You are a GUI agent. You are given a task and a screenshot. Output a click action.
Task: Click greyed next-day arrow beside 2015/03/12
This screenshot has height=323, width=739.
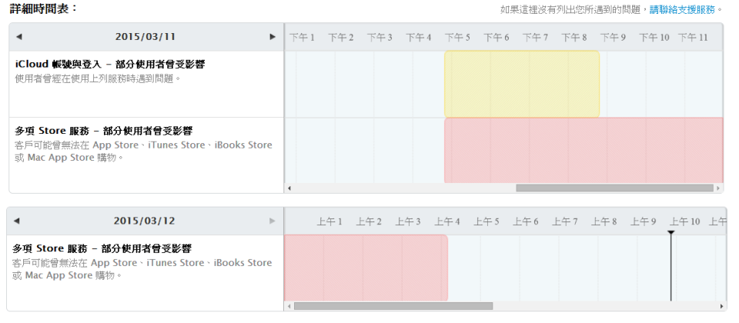tap(272, 221)
